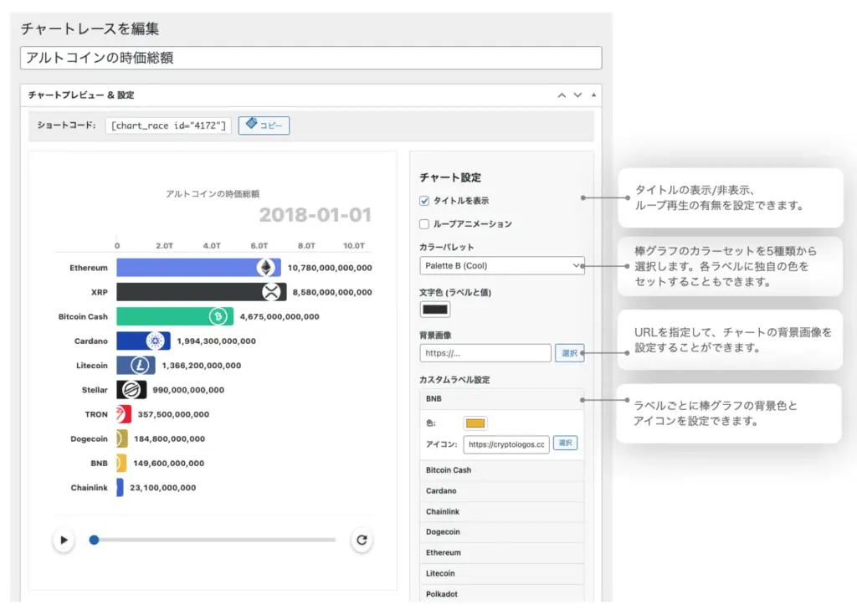Image resolution: width=857 pixels, height=615 pixels.
Task: Click the Bitcoin Cash logo icon
Action: coord(219,316)
